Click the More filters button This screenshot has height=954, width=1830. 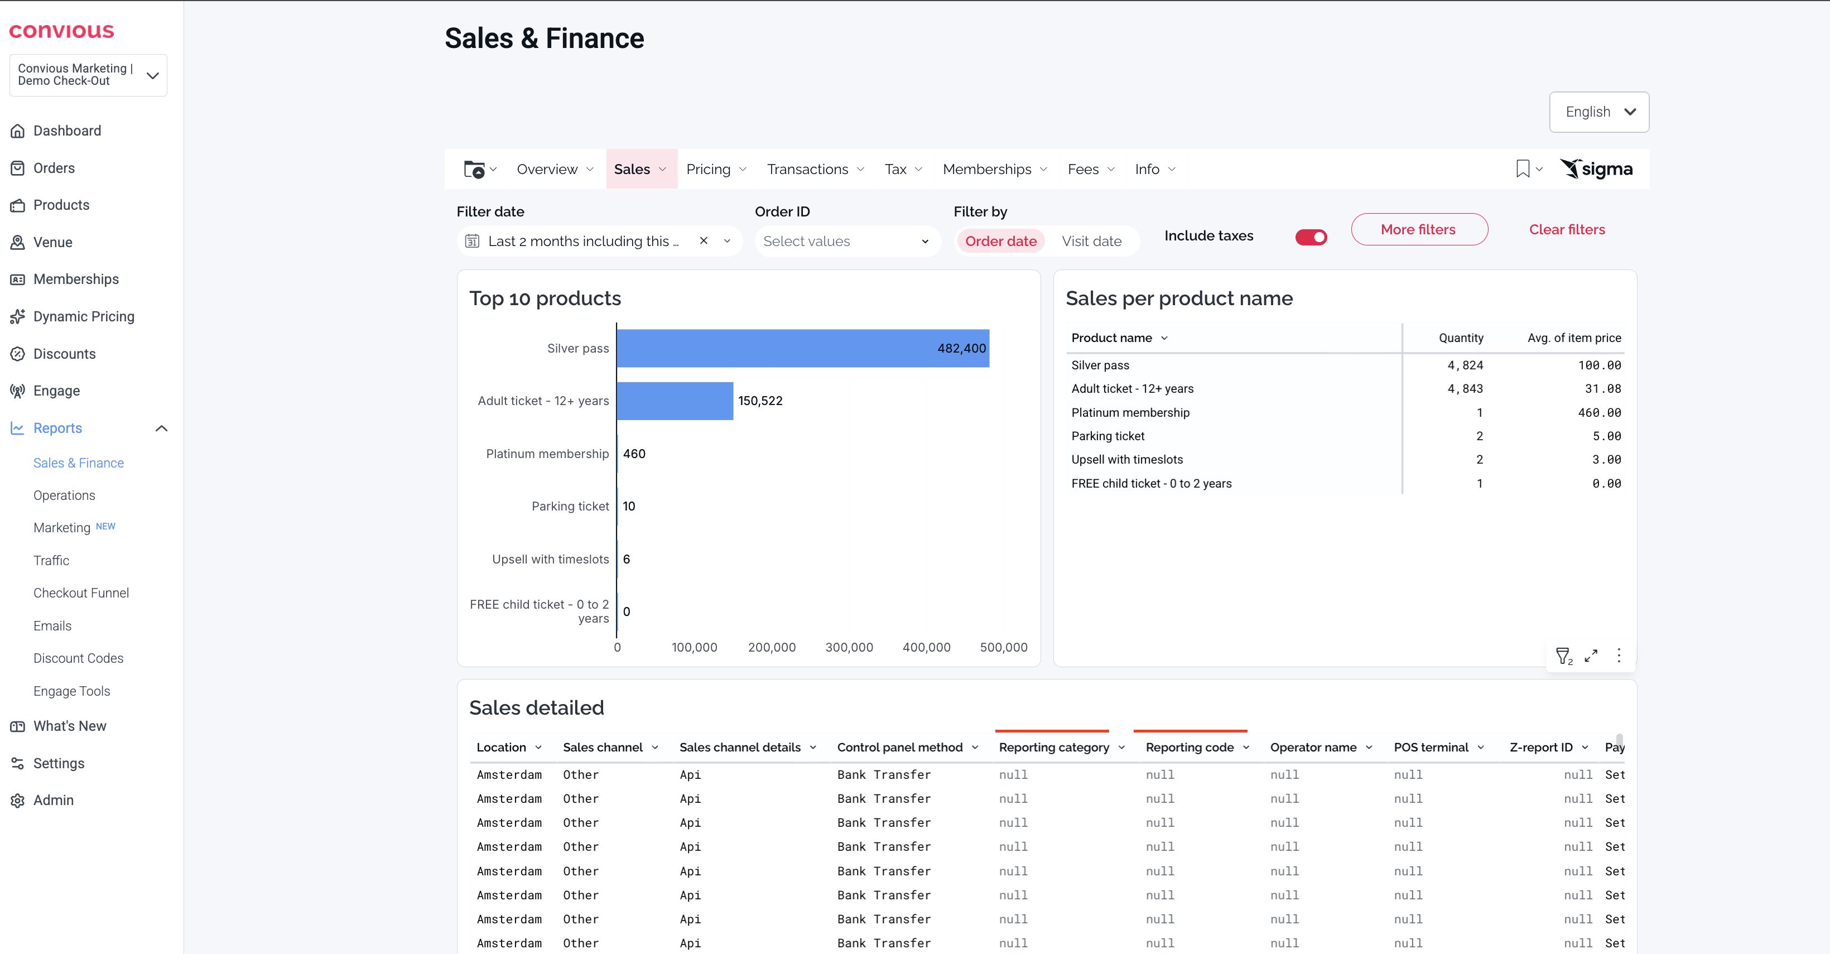coord(1419,229)
